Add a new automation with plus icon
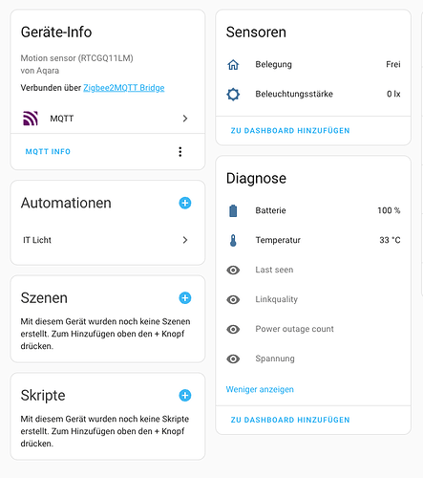The image size is (423, 478). 185,203
